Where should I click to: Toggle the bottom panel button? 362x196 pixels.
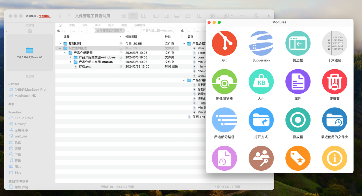point(177,16)
